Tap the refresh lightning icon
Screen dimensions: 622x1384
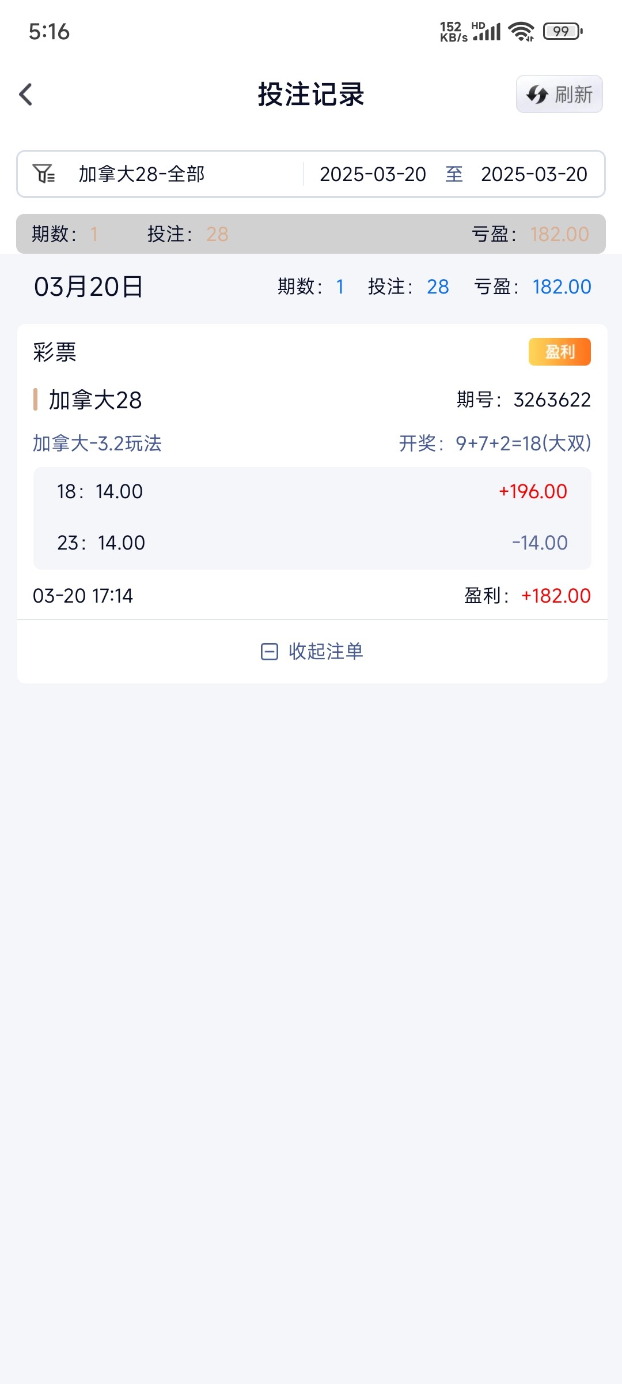[537, 95]
